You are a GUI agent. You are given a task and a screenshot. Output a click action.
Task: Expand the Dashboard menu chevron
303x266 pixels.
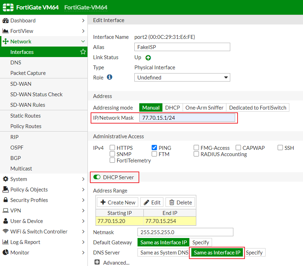coord(83,21)
